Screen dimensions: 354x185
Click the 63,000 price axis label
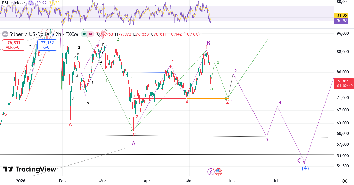tap(343, 123)
